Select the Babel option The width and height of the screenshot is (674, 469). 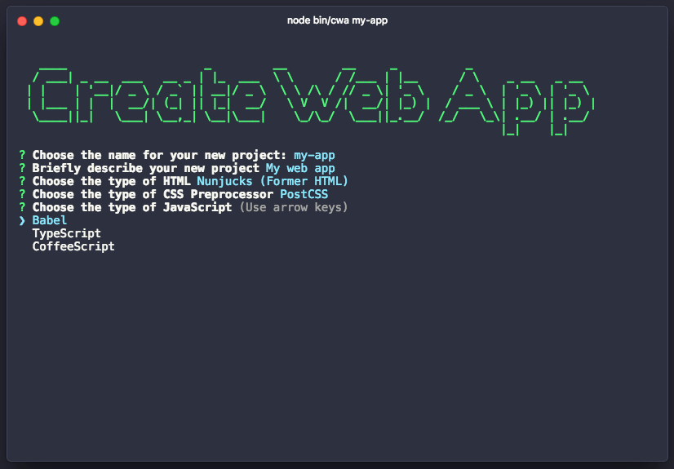50,220
